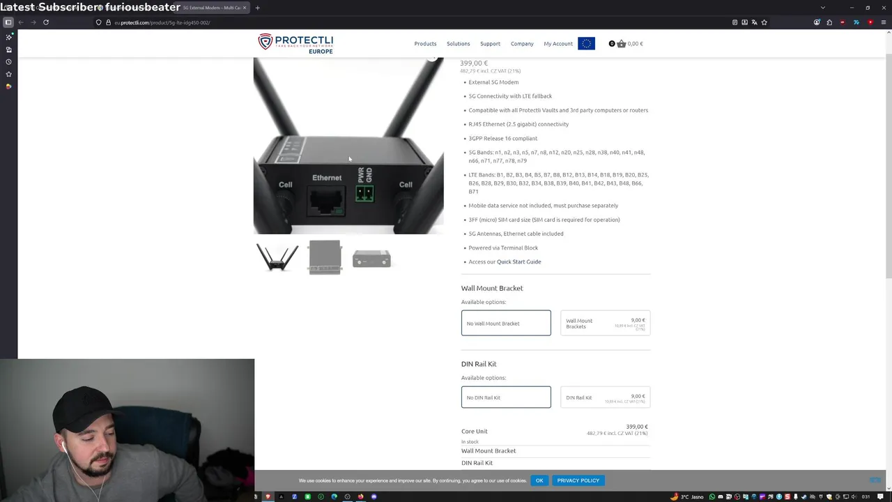
Task: Click the External 5G Modem bullet
Action: tap(493, 82)
